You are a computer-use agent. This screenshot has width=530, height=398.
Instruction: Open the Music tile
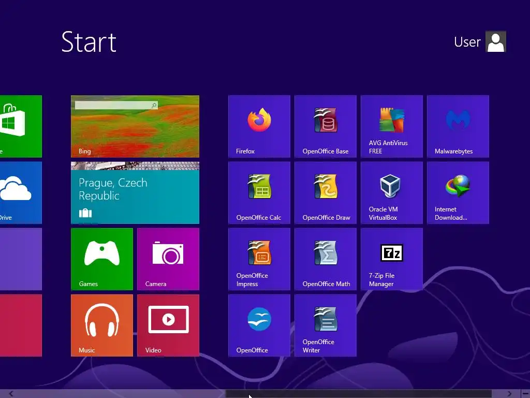coord(102,325)
